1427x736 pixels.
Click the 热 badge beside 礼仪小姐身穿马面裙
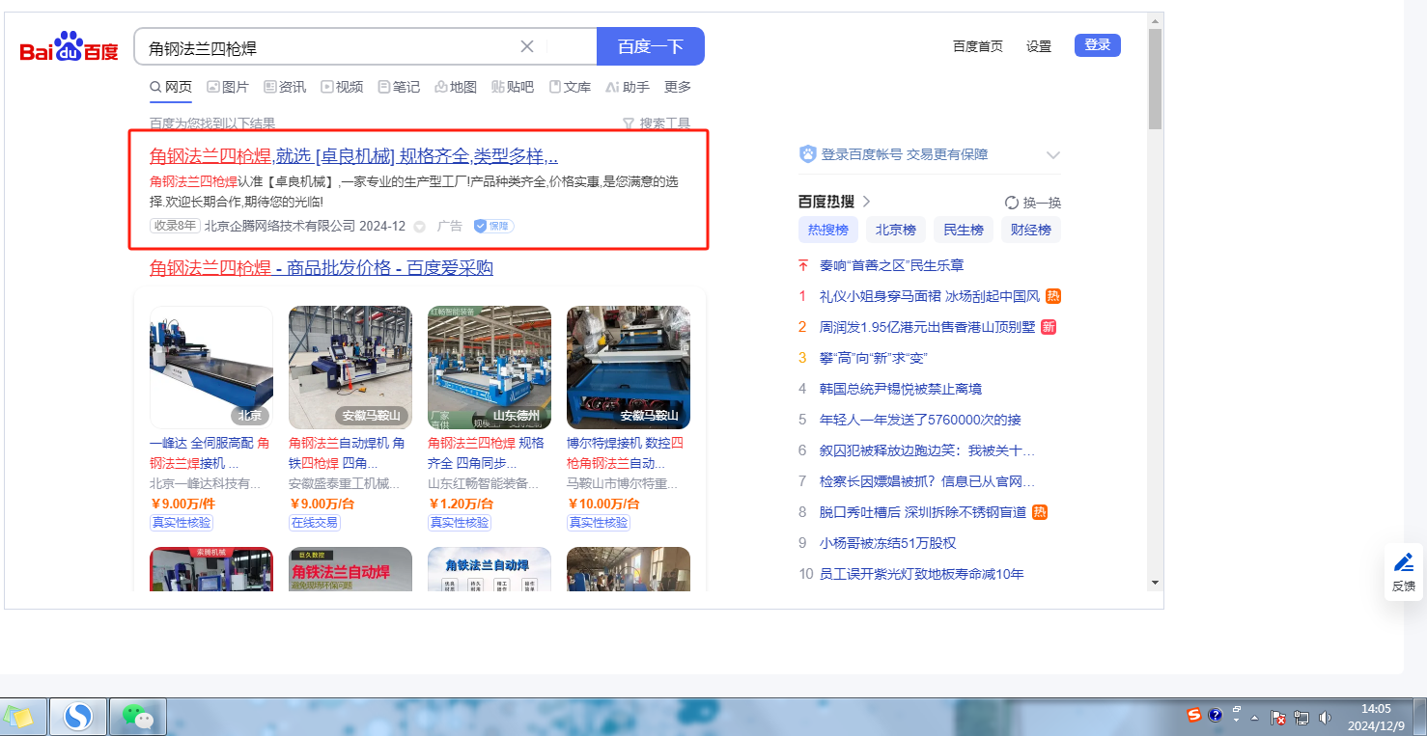pos(1053,296)
